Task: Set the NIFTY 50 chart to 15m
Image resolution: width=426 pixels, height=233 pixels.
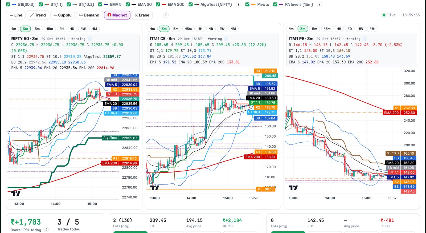Action: tap(50, 29)
